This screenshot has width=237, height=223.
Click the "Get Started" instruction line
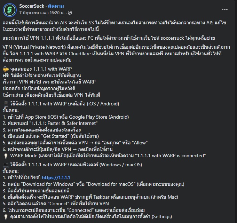click(x=51, y=136)
